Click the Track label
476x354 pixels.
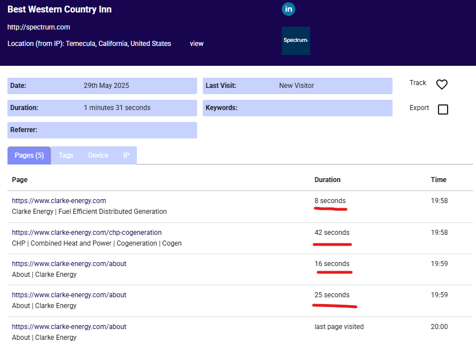click(x=417, y=83)
